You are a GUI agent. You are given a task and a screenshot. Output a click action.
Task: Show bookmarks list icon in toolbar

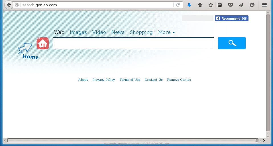click(x=220, y=5)
